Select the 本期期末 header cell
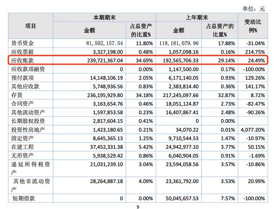Image resolution: width=276 pixels, height=209 pixels. tap(105, 18)
